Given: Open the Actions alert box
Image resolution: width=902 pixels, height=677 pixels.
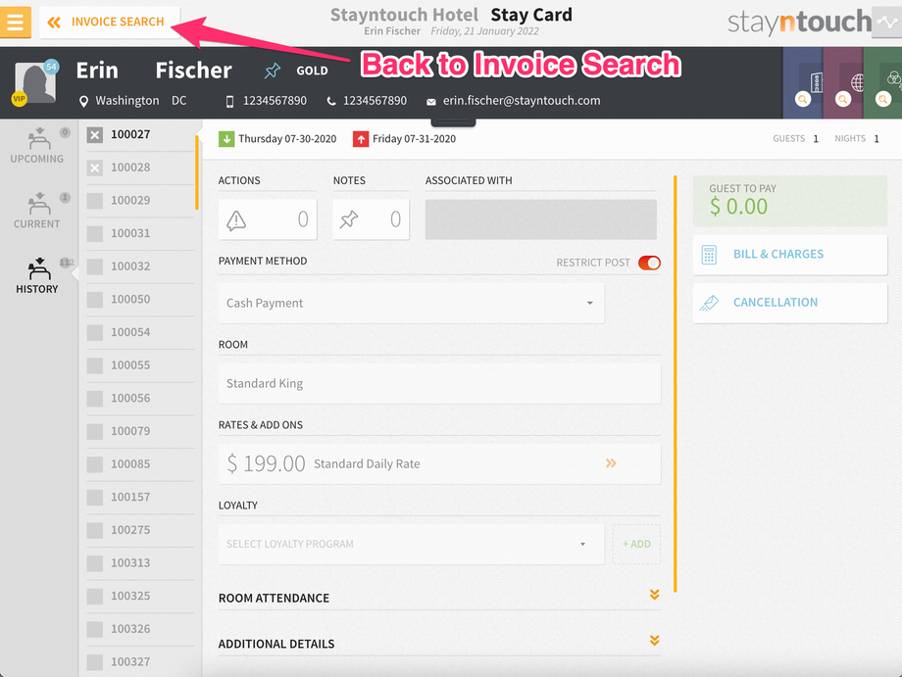Looking at the screenshot, I should coord(268,219).
